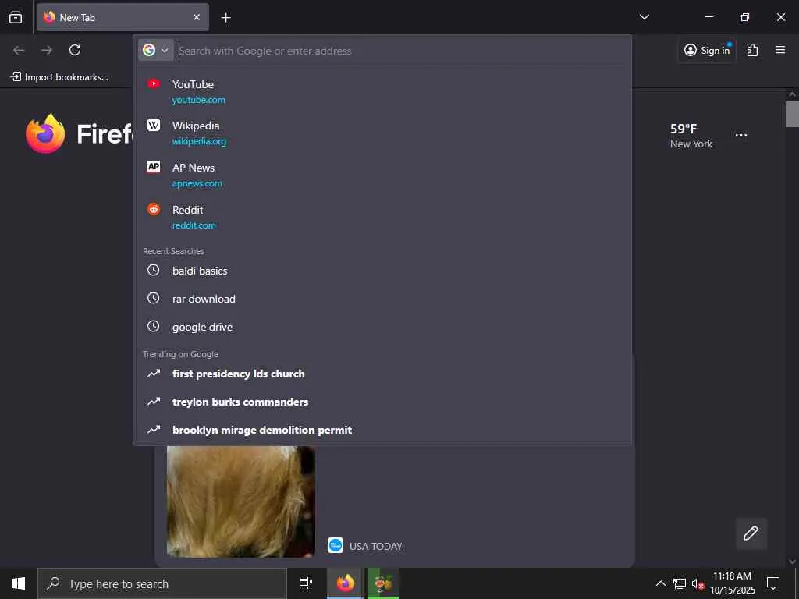Open the Firefox application menu

coord(779,50)
